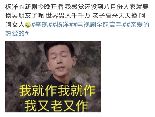The image size is (155, 117).
Task: Click the #亲爱的 hashtag at line end
Action: (x=138, y=25)
